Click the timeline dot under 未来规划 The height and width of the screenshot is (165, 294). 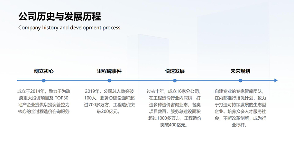[x=240, y=81]
